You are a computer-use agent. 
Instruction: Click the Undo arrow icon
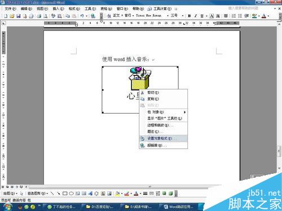point(82,16)
